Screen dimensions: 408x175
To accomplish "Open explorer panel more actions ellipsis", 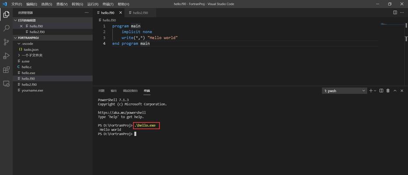I will tap(87, 13).
